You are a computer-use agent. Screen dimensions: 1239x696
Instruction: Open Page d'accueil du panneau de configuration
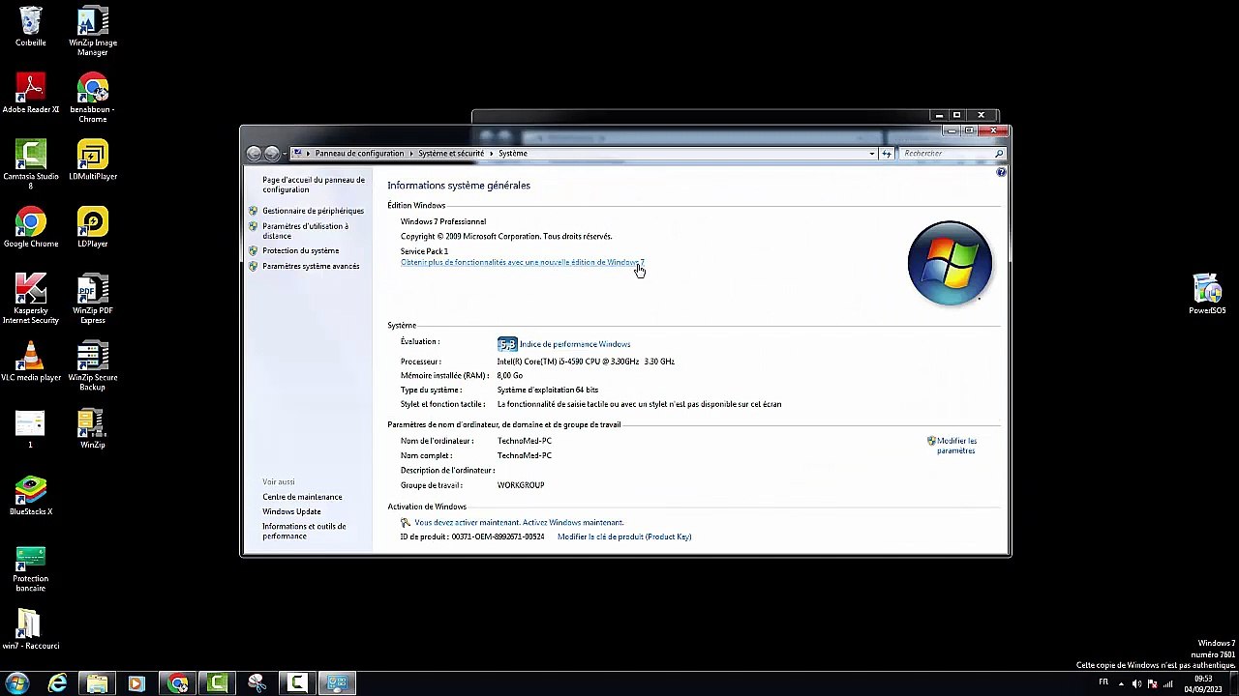point(314,185)
